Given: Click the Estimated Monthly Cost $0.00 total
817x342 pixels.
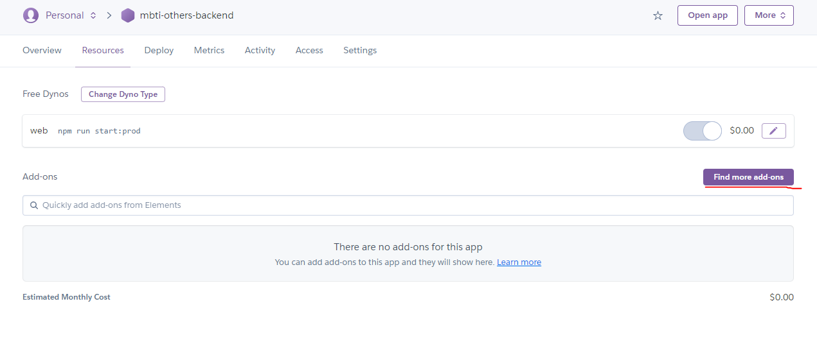Looking at the screenshot, I should click(x=782, y=297).
